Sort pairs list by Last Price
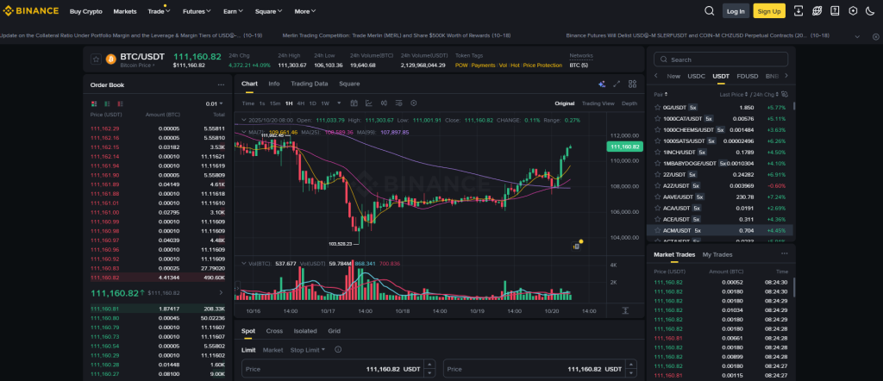The width and height of the screenshot is (883, 381). (734, 95)
